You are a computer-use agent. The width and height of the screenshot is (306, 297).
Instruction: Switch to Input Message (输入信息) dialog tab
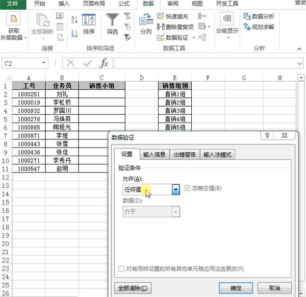[x=155, y=155]
